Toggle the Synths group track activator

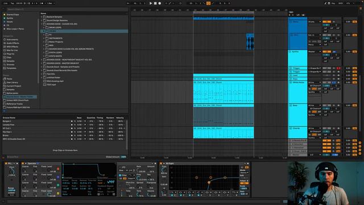[326, 52]
